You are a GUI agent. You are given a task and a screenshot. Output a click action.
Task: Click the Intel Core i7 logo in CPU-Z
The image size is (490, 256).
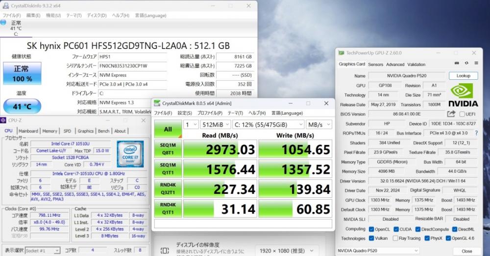coord(130,154)
